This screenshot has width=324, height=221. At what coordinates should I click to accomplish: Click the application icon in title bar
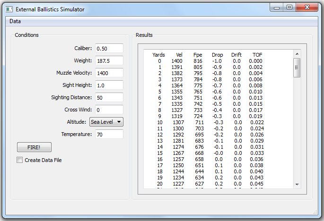coord(9,9)
